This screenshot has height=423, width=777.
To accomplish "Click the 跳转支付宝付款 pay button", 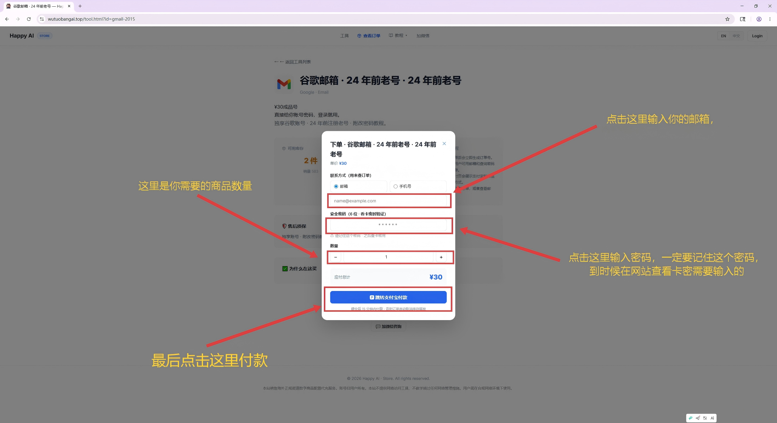I will [388, 297].
